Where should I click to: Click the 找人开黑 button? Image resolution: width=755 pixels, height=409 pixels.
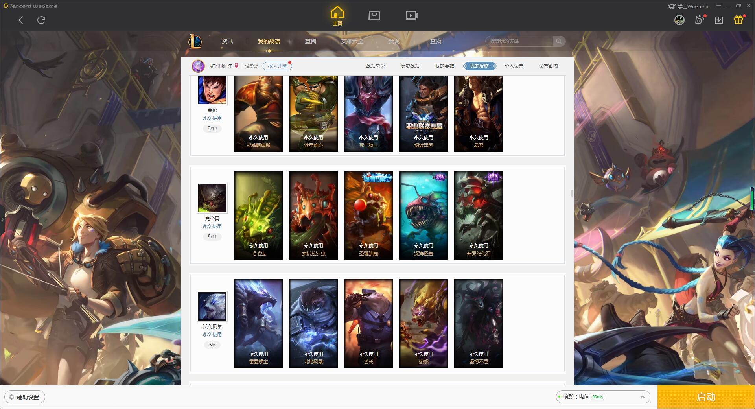(x=277, y=66)
